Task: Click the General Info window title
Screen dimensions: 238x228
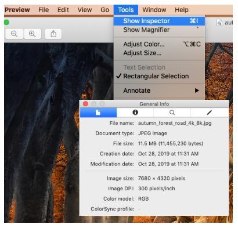Action: [x=154, y=104]
